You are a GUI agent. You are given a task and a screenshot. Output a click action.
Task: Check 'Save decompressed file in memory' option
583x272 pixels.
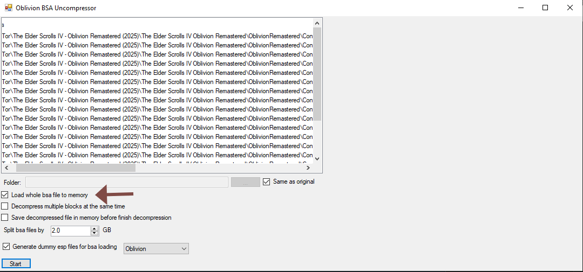pos(5,218)
